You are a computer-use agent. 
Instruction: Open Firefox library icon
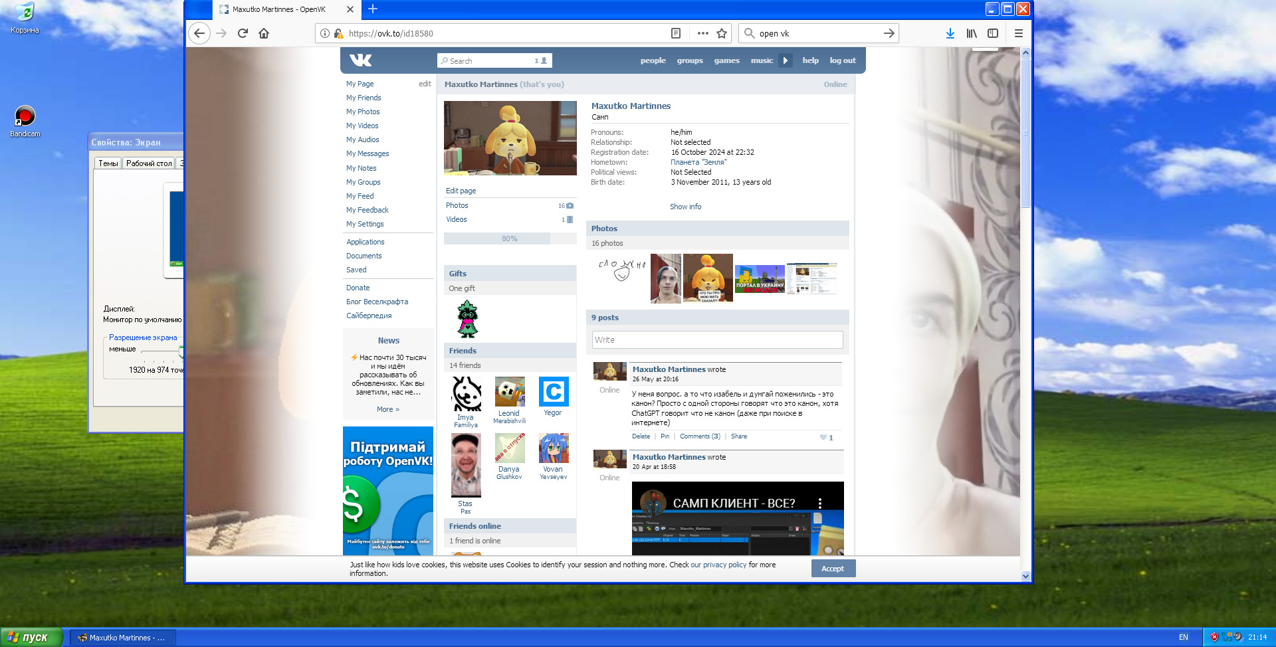point(972,33)
